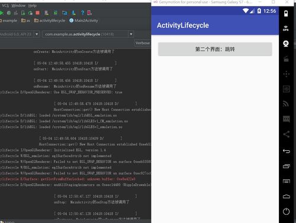Stop the running app with red square

coord(37,13)
